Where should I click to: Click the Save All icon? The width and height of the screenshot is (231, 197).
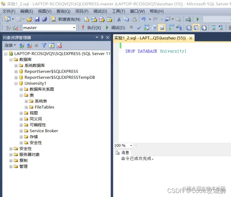tap(44, 19)
